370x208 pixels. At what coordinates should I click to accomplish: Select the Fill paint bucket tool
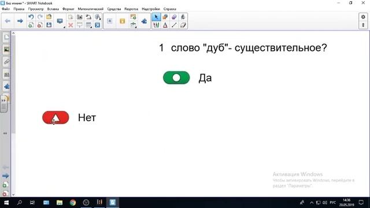pyautogui.click(x=183, y=17)
